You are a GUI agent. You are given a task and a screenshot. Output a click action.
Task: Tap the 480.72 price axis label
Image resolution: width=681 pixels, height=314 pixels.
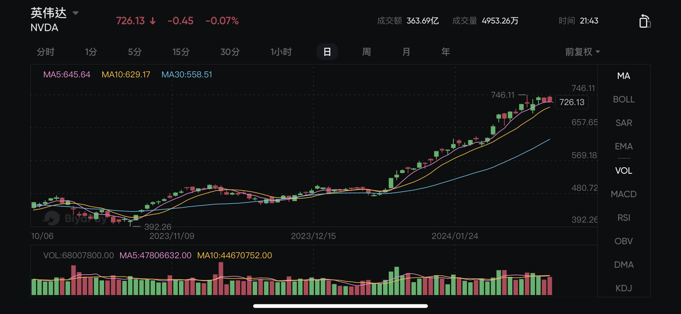pos(585,188)
